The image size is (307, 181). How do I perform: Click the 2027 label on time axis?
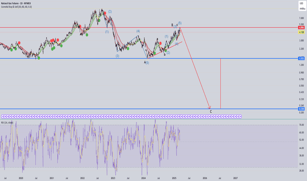[236, 178]
